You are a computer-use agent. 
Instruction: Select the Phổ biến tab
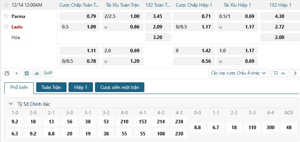click(x=19, y=88)
